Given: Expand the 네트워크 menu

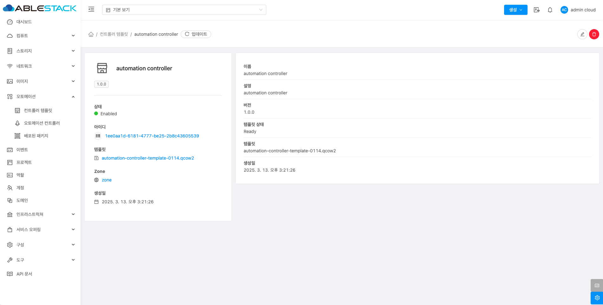Looking at the screenshot, I should pos(40,66).
